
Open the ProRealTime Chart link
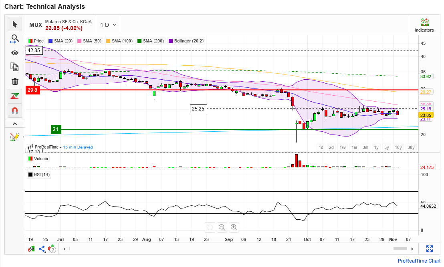419,261
